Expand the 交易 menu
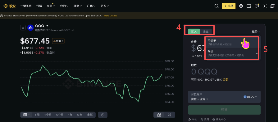The height and width of the screenshot is (122, 278). [51, 6]
